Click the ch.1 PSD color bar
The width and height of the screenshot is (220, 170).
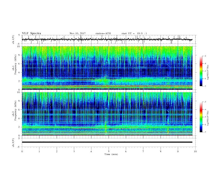click(x=201, y=71)
